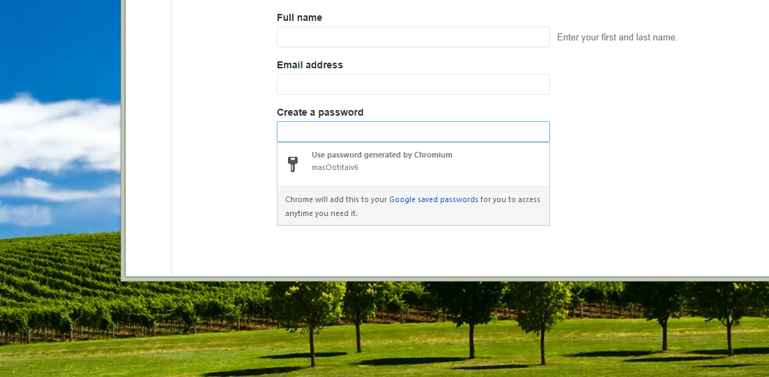Viewport: 769px width, 377px height.
Task: Select the Create a password field
Action: [x=413, y=132]
